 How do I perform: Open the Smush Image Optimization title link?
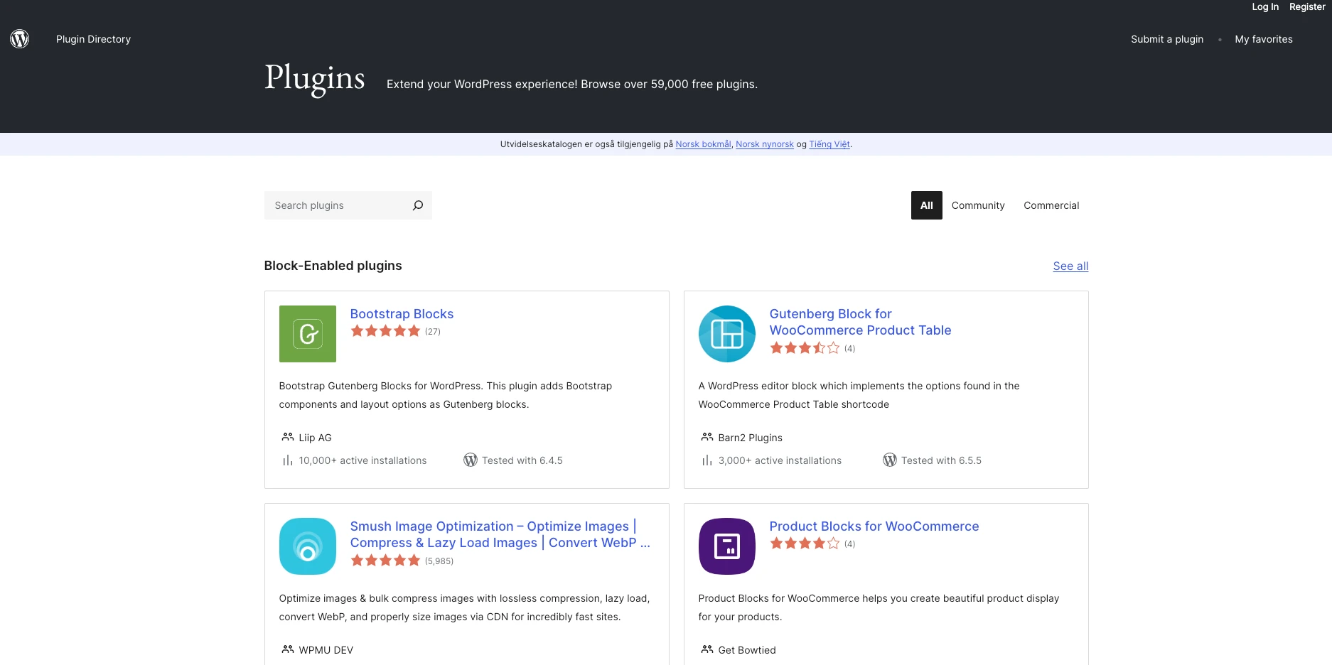500,534
